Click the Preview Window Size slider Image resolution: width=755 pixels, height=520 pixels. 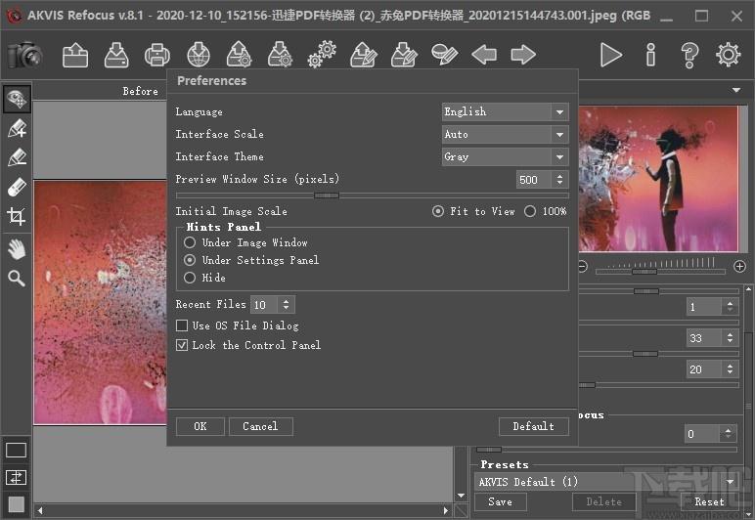point(327,195)
